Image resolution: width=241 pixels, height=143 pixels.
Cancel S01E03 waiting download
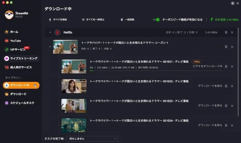coord(232,106)
